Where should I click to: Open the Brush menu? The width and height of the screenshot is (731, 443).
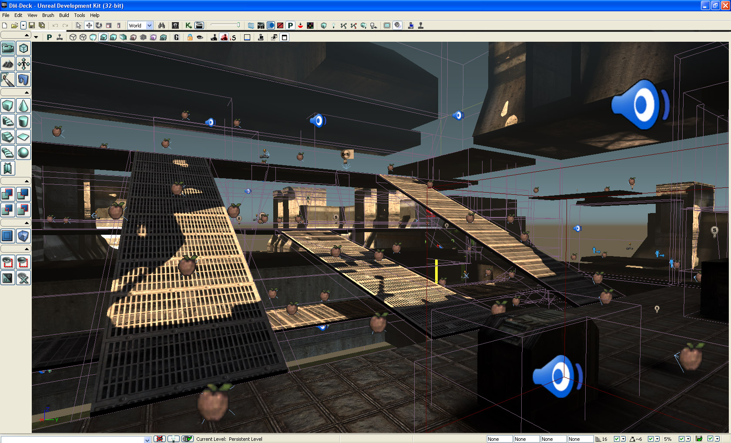[x=48, y=15]
